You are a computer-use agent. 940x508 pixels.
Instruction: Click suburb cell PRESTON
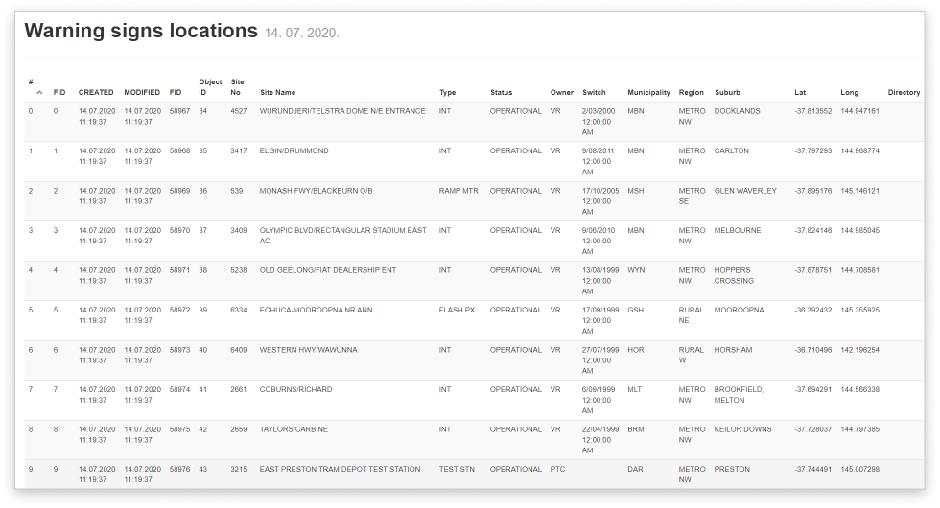732,469
